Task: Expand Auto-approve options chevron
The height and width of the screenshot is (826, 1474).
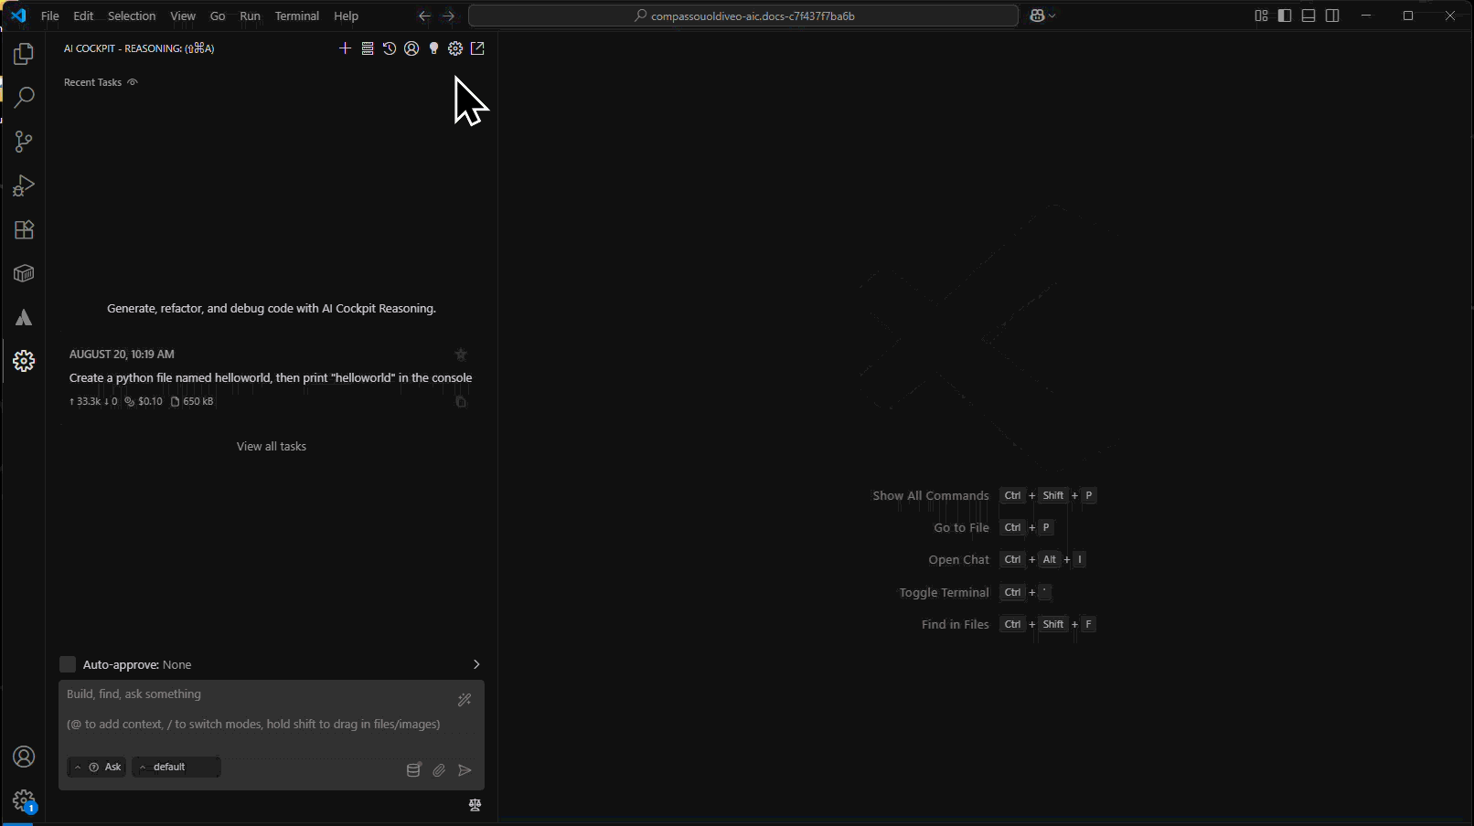Action: point(475,664)
